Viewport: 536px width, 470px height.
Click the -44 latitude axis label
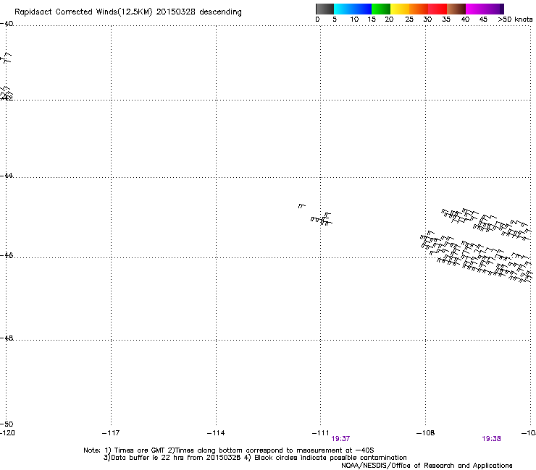(7, 176)
